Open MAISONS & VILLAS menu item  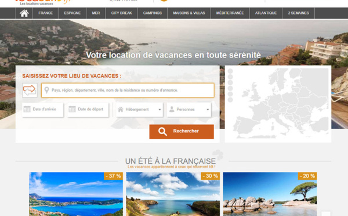(189, 13)
